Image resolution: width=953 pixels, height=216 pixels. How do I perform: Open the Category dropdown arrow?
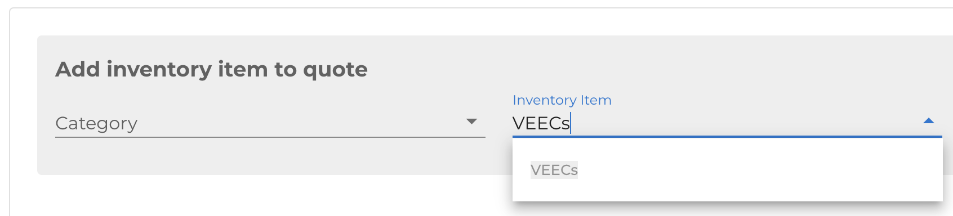tap(472, 121)
